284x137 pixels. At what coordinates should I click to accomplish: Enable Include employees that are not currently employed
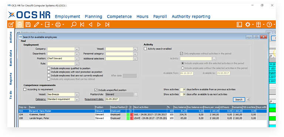click(49, 75)
